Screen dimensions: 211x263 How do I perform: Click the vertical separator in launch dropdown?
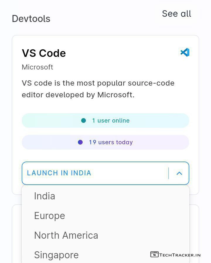coord(169,173)
